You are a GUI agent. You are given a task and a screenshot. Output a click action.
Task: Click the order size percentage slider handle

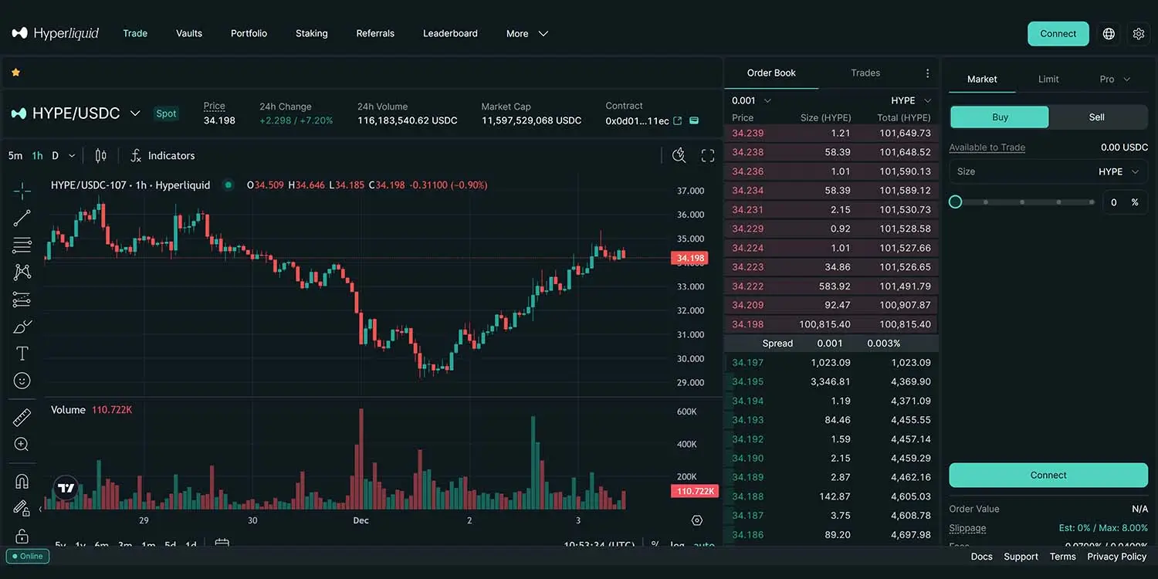coord(956,202)
